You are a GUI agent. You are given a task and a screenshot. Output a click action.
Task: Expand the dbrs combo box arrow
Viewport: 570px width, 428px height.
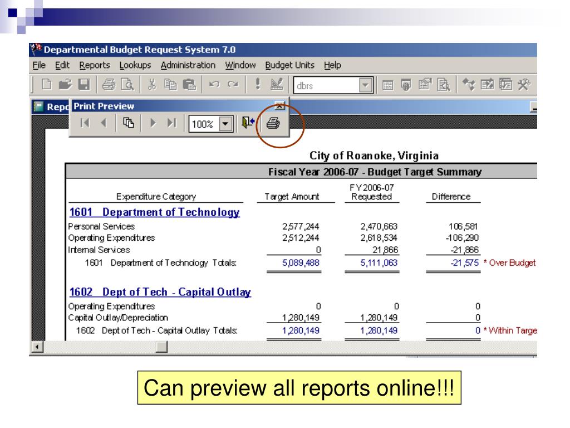point(365,85)
